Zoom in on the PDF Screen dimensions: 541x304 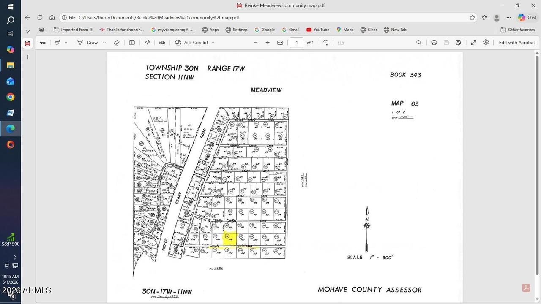268,43
